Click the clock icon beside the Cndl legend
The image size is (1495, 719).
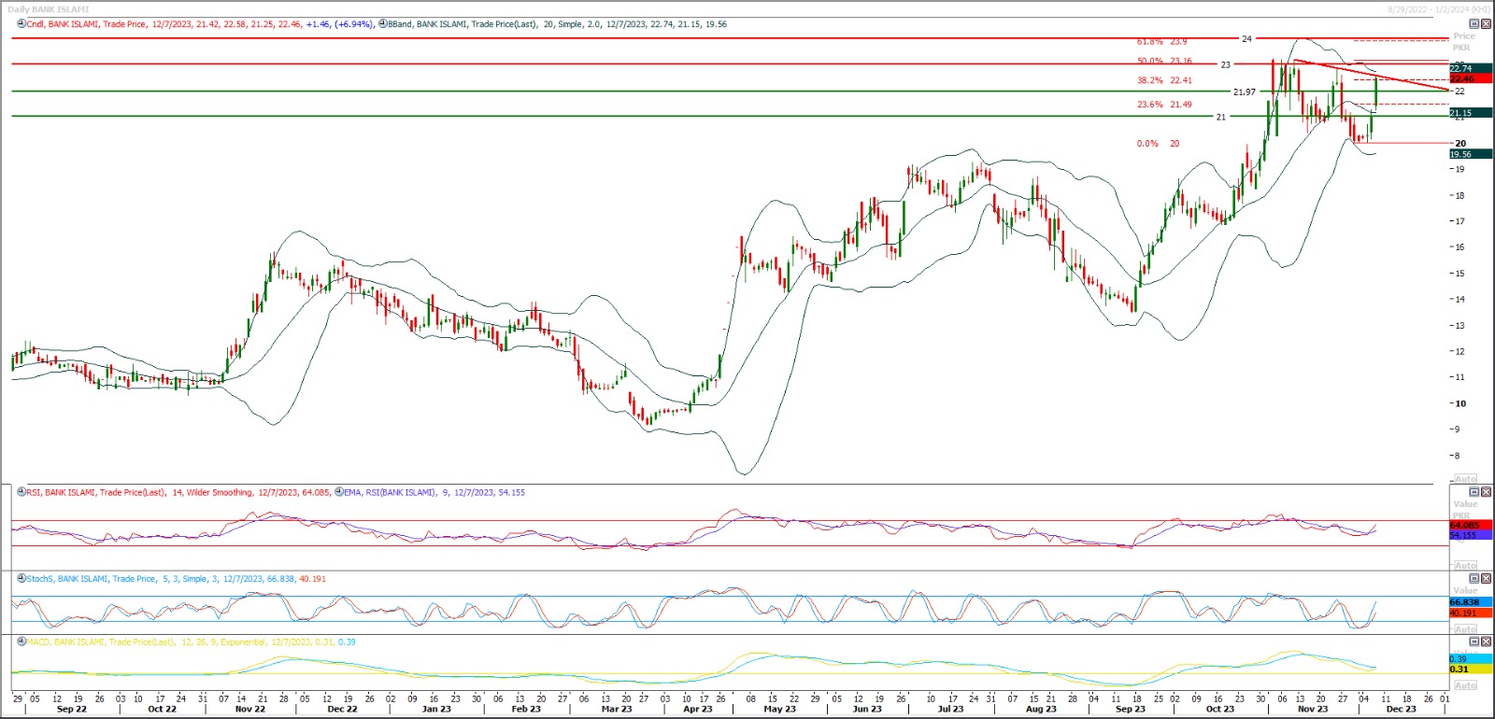coord(21,24)
